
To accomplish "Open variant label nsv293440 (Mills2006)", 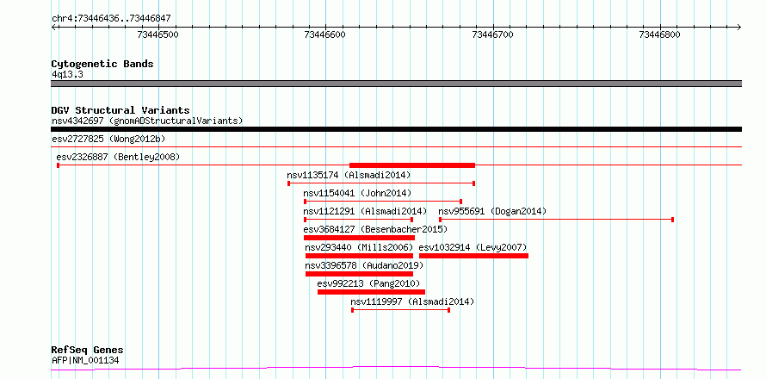I will (x=360, y=247).
